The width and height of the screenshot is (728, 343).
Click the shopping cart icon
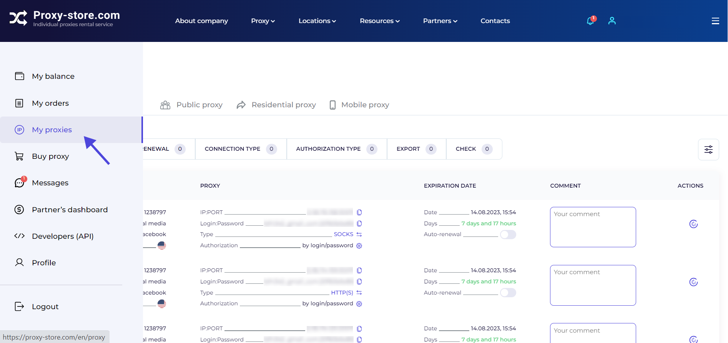[19, 156]
